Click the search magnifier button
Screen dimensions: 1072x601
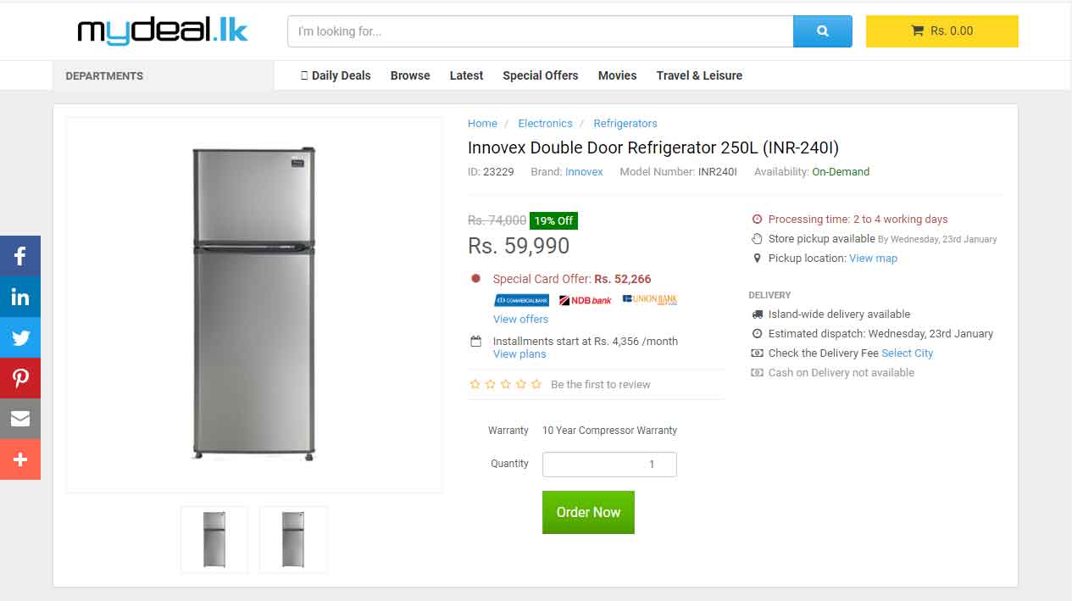[822, 31]
